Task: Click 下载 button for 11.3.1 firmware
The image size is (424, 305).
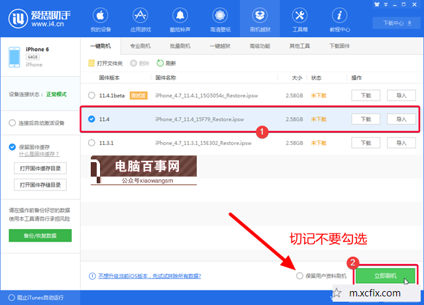Action: tap(366, 143)
